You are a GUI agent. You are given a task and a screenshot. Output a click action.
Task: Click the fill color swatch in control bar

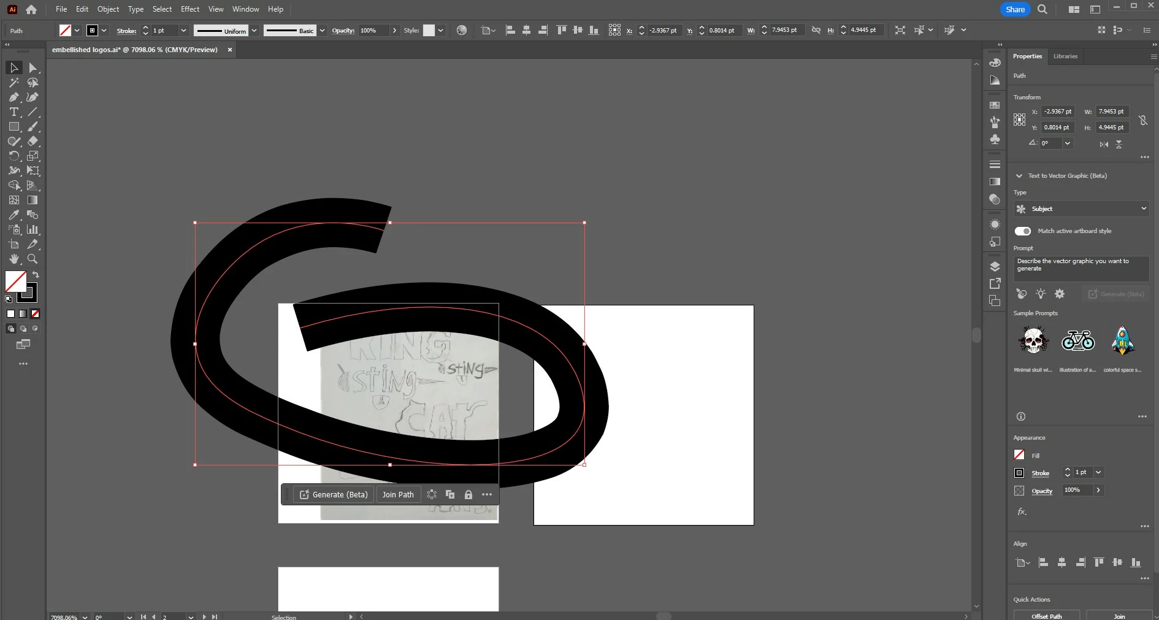(x=65, y=31)
